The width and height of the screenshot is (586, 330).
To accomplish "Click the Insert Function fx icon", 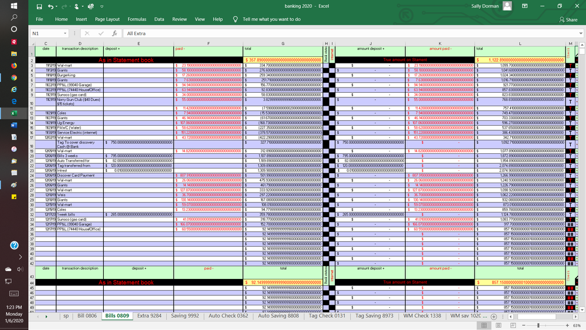I will tap(115, 33).
